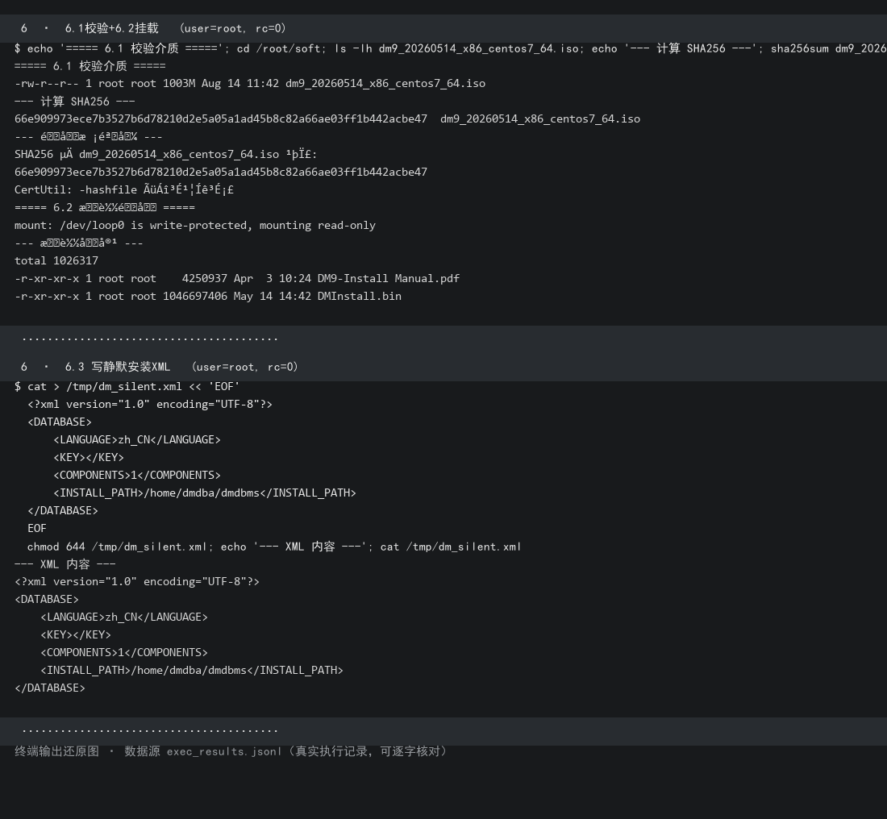Image resolution: width=887 pixels, height=819 pixels.
Task: Click the COMPONENTS line in the cat output
Action: click(124, 652)
